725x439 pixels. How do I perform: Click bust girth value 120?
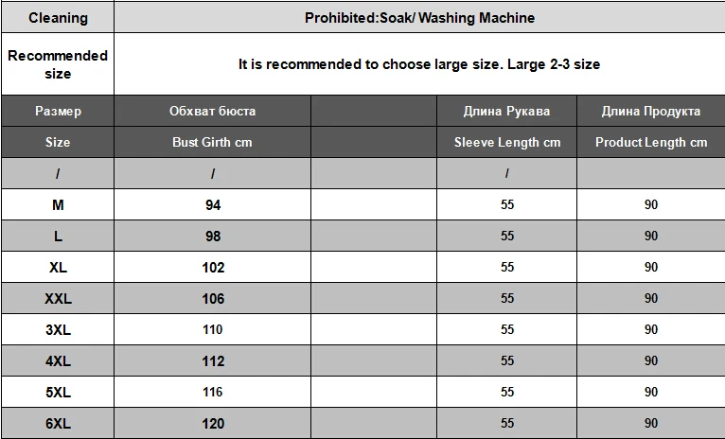pos(213,423)
